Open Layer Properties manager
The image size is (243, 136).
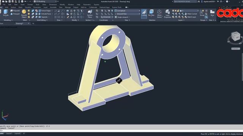167,14
